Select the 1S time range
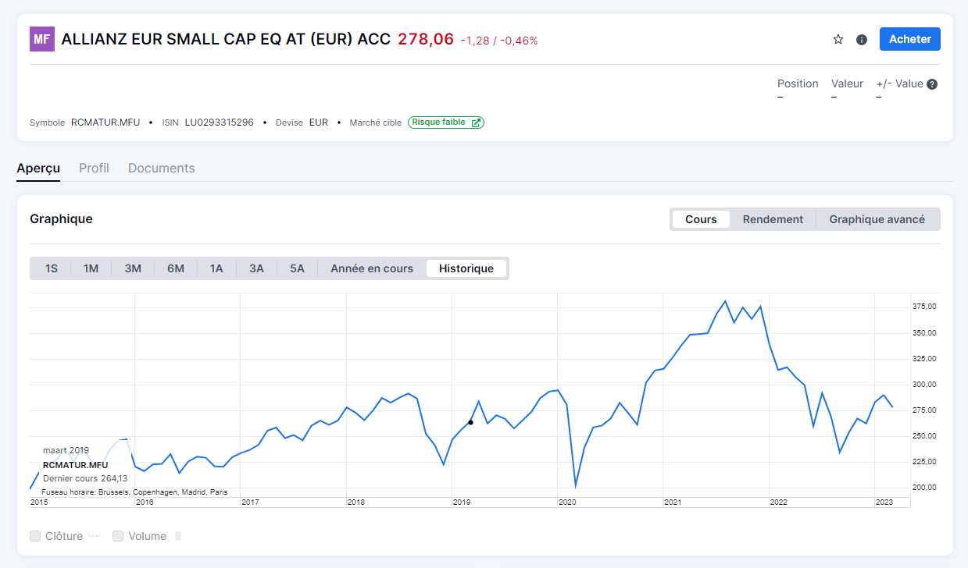Viewport: 968px width, 568px height. click(52, 268)
